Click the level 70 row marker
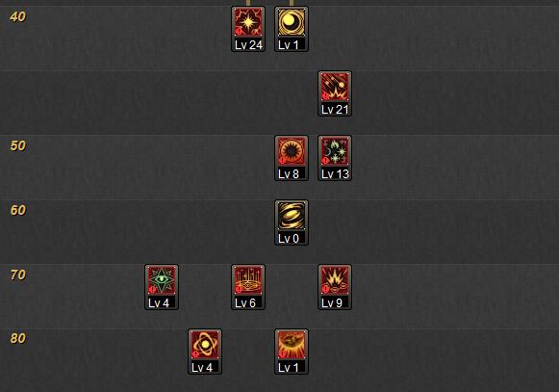Image resolution: width=559 pixels, height=392 pixels. [x=18, y=274]
